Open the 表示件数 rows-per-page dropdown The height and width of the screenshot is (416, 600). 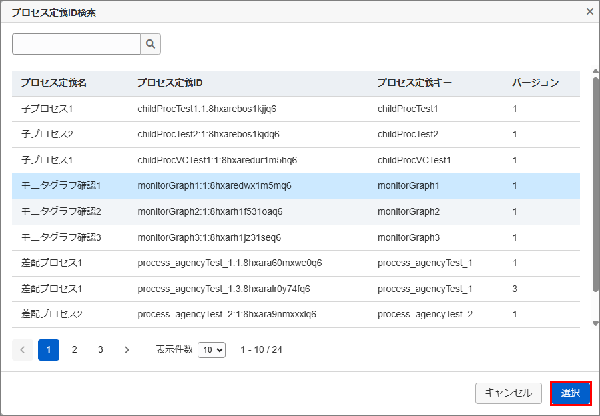coord(212,350)
